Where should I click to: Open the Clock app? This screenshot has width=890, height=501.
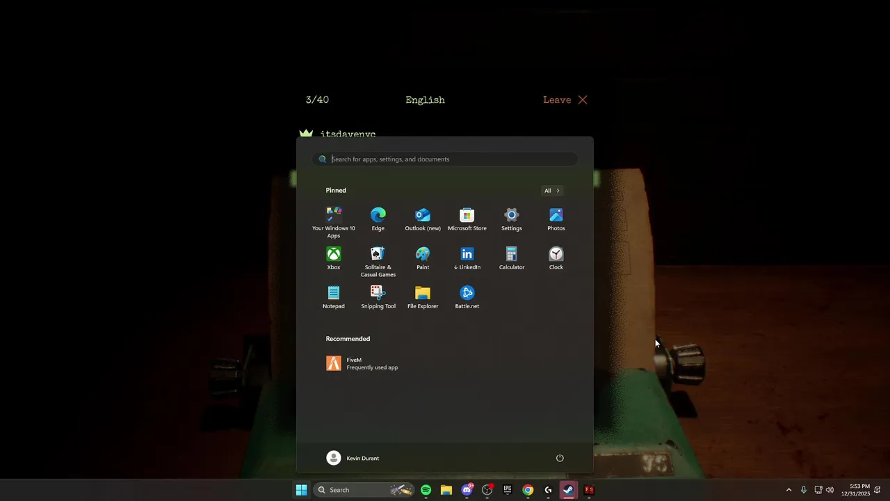(556, 258)
